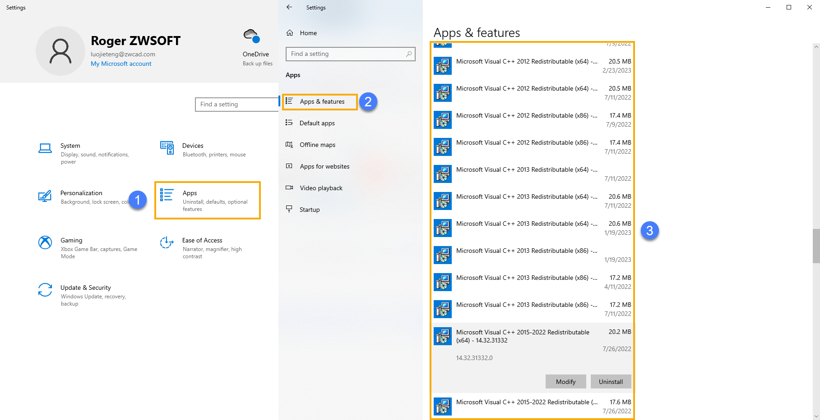This screenshot has width=820, height=420.
Task: Click the Video playback icon
Action: click(289, 187)
